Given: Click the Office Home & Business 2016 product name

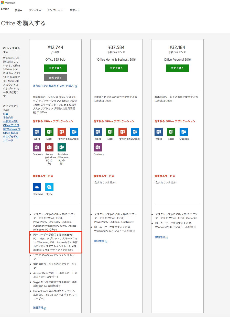Looking at the screenshot, I should click(116, 60).
